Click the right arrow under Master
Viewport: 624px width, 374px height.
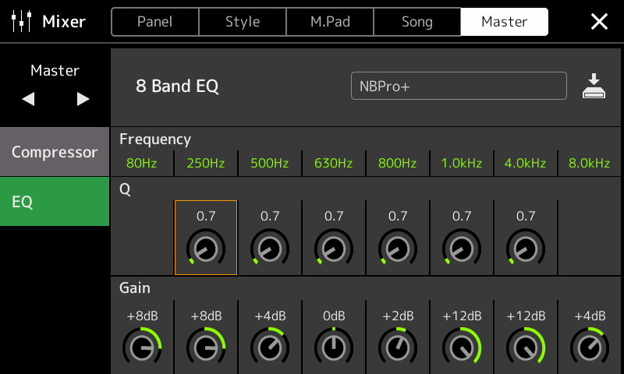click(x=83, y=99)
